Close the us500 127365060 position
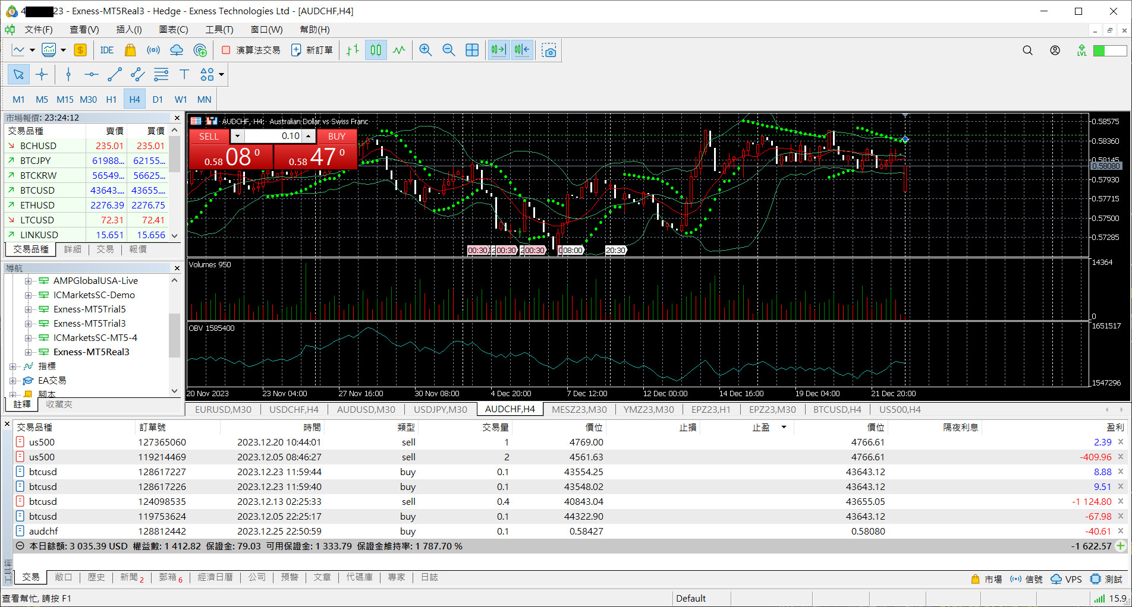This screenshot has height=607, width=1132. 1121,442
